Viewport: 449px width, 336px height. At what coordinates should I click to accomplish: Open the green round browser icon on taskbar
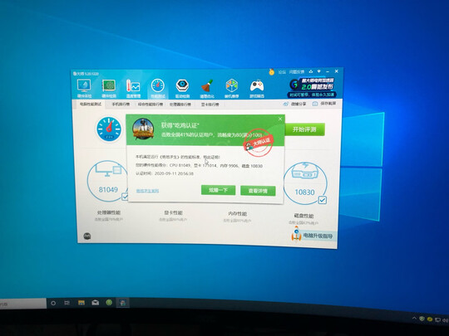[x=109, y=302]
